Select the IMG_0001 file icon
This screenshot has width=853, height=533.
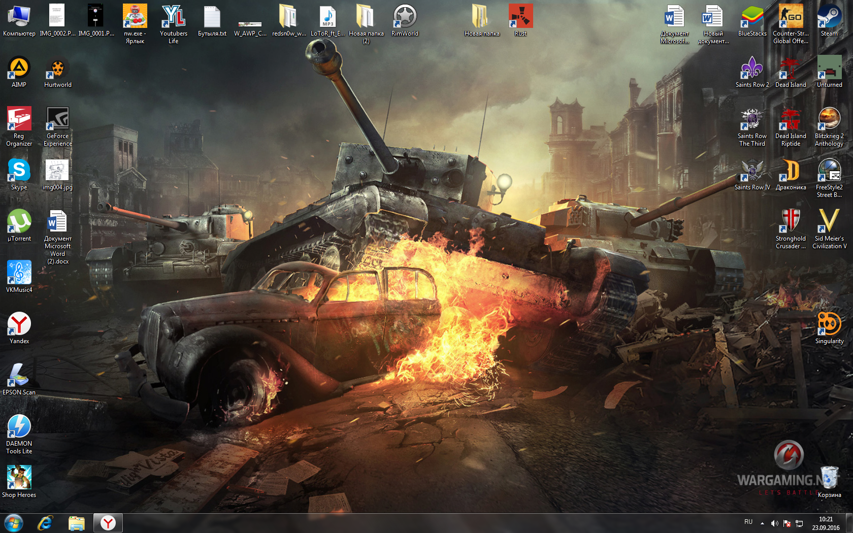(96, 20)
